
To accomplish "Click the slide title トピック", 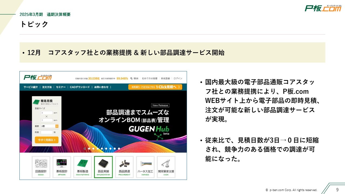I will [x=34, y=24].
